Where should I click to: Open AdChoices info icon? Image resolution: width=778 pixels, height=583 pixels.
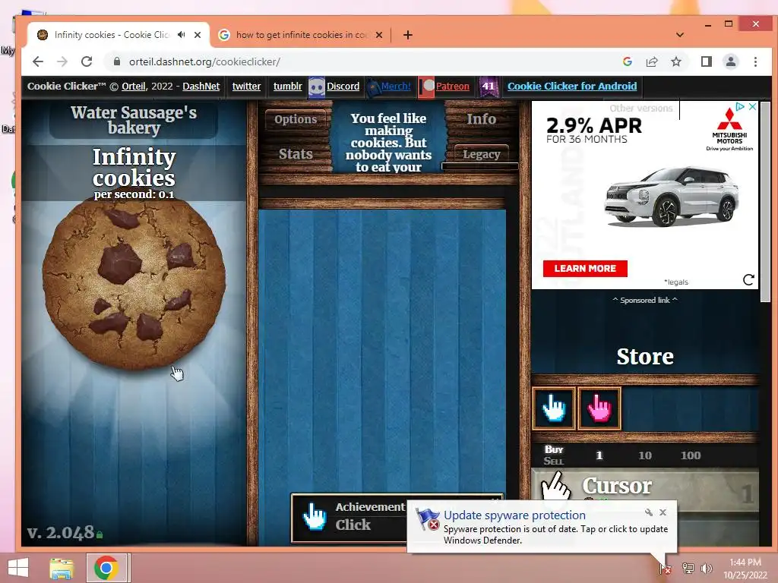click(x=740, y=106)
